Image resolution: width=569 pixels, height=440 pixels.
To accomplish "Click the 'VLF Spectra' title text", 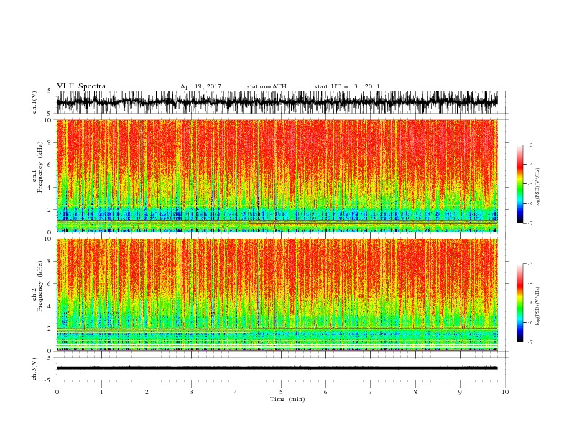I will click(x=81, y=86).
